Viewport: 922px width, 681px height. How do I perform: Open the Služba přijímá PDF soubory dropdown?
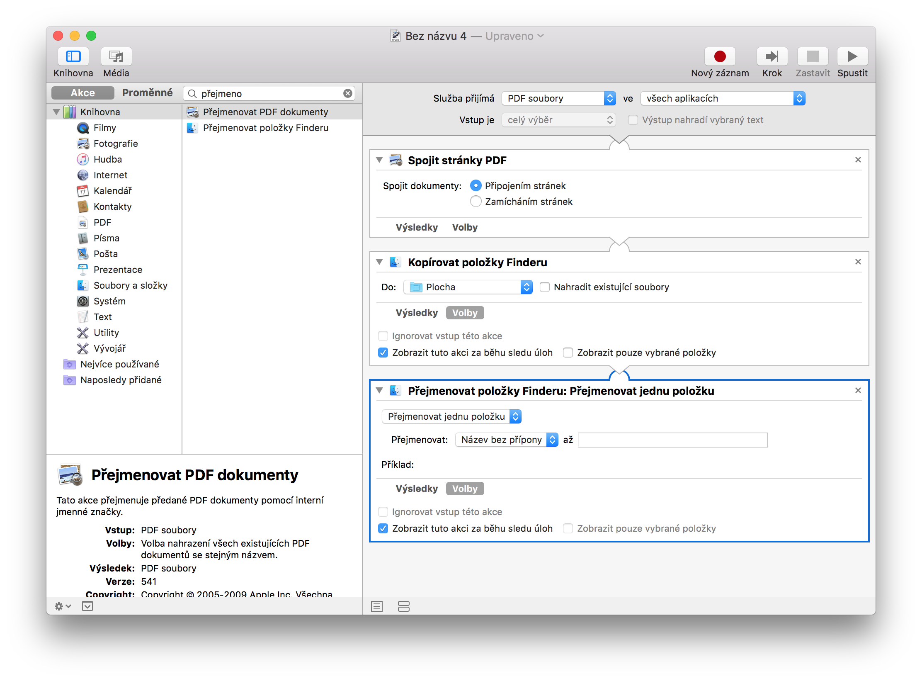tap(558, 98)
